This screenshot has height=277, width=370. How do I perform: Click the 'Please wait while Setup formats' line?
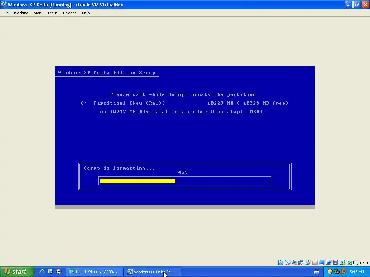[x=183, y=94]
